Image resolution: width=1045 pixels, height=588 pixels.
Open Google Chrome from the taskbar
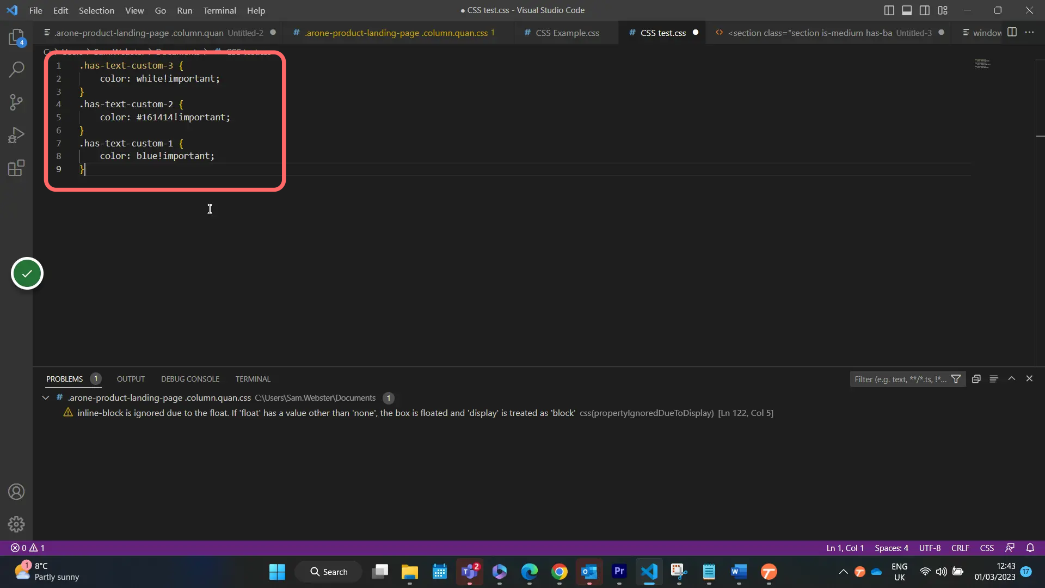click(x=560, y=572)
